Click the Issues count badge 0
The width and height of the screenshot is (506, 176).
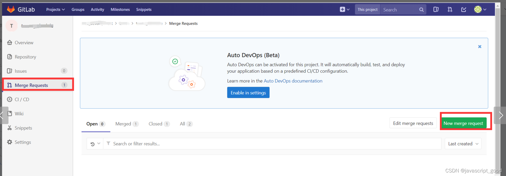(64, 71)
